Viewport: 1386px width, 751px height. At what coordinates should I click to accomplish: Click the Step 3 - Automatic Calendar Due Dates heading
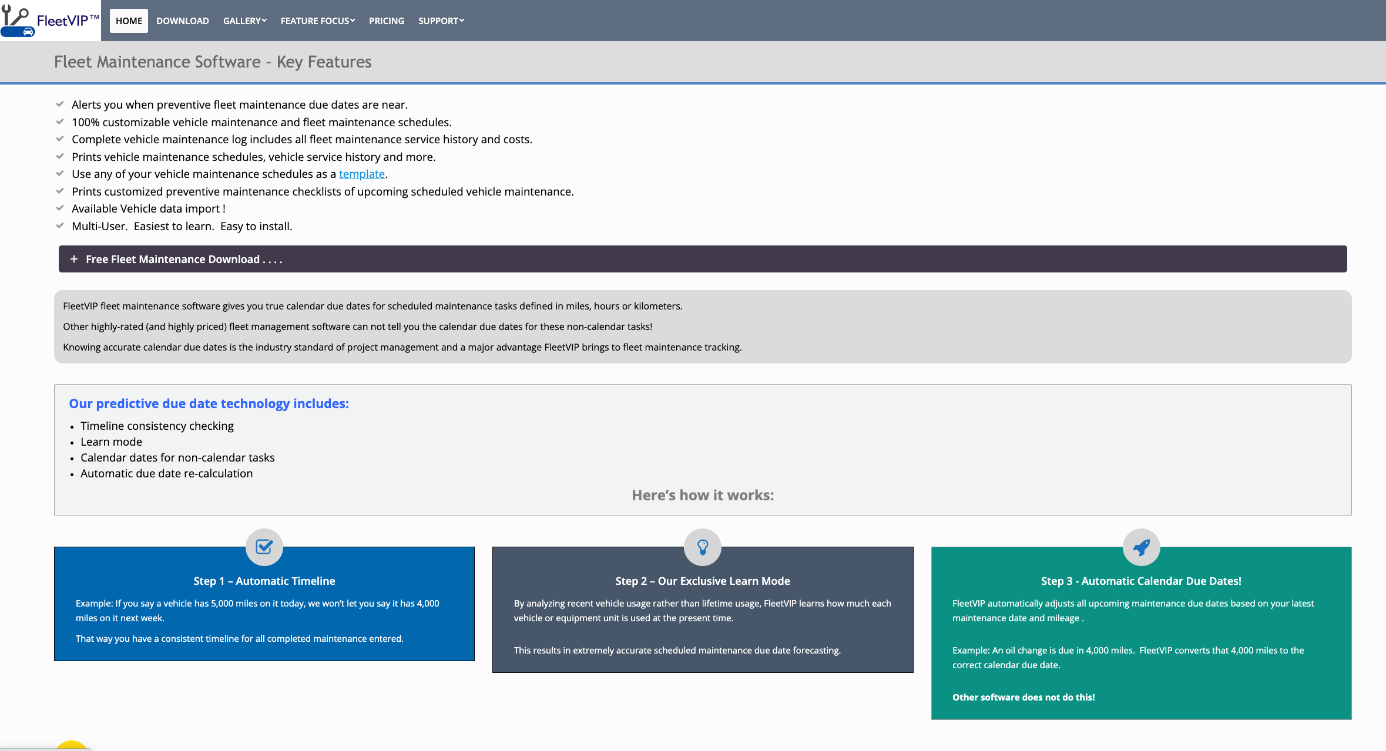[x=1141, y=581]
